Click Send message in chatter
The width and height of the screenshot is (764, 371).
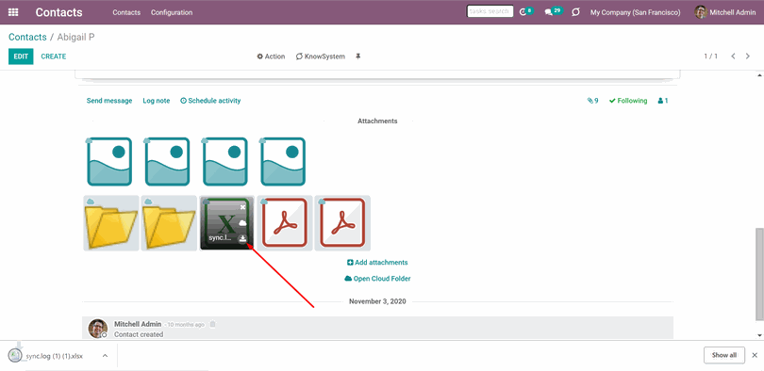(x=109, y=101)
